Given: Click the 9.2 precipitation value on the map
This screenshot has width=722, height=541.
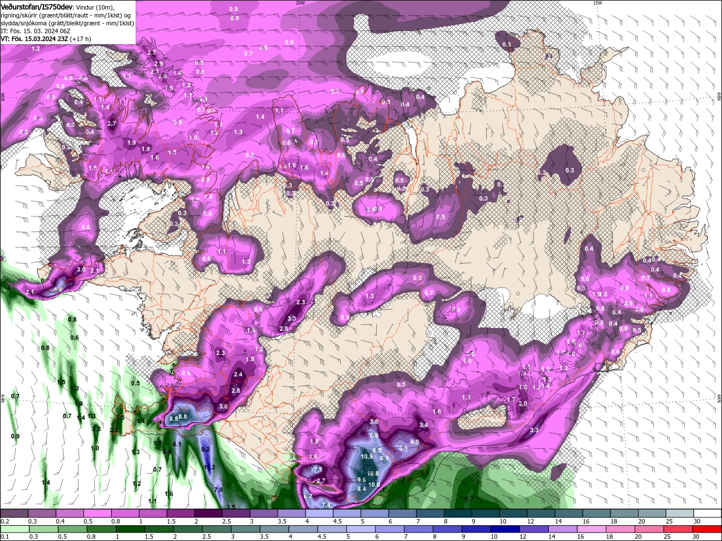Looking at the screenshot, I should pos(205,449).
